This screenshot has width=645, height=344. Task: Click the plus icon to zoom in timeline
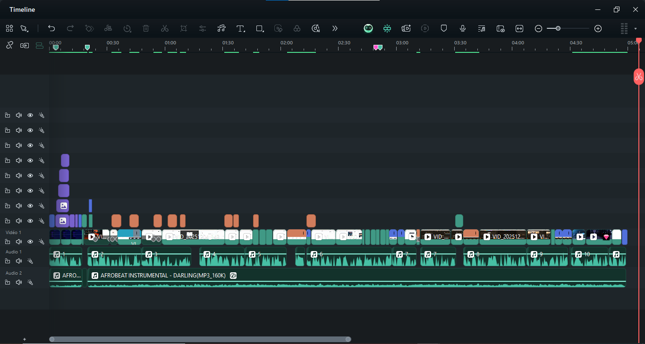[x=598, y=28]
